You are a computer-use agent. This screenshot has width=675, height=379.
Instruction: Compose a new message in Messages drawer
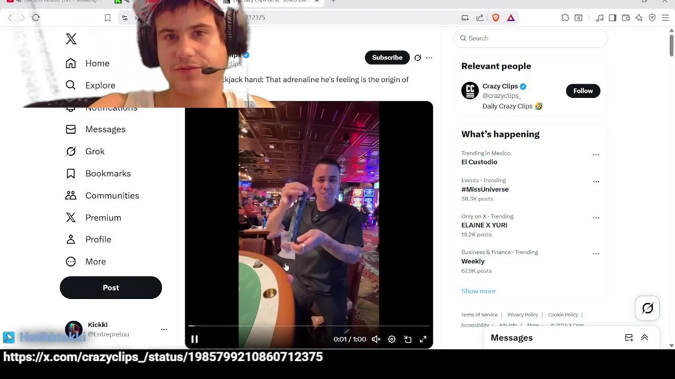point(629,338)
